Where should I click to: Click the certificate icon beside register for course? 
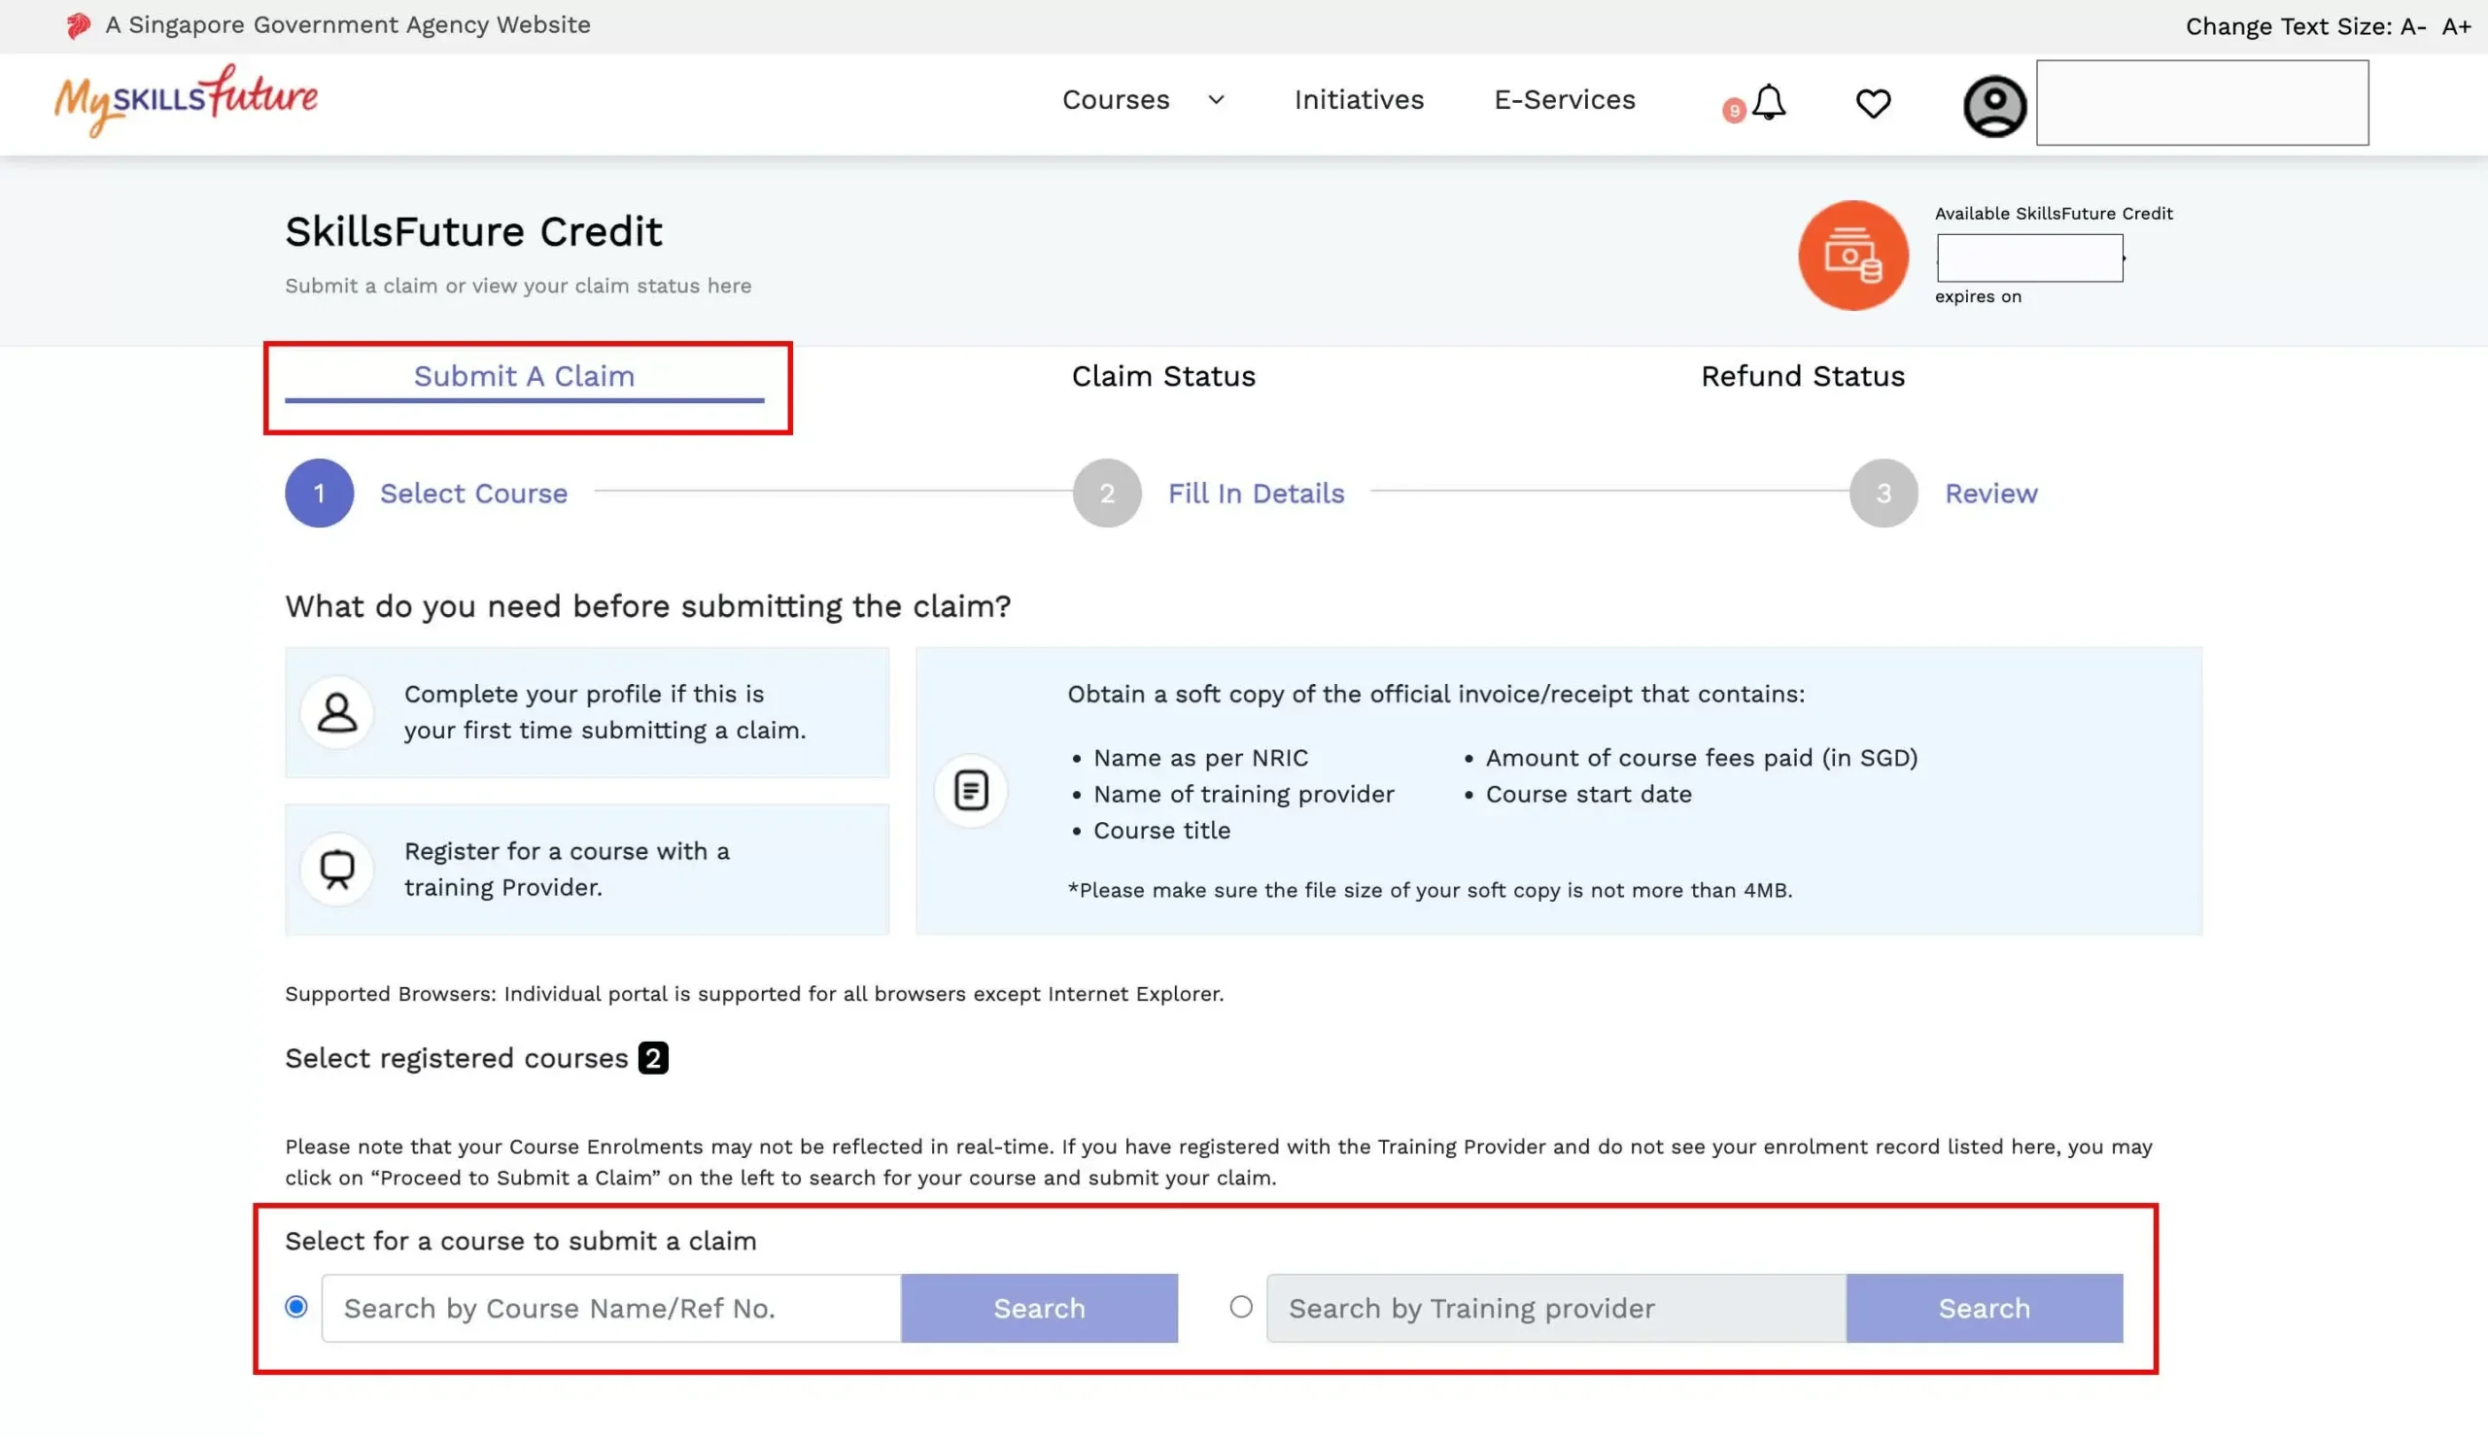pos(336,869)
